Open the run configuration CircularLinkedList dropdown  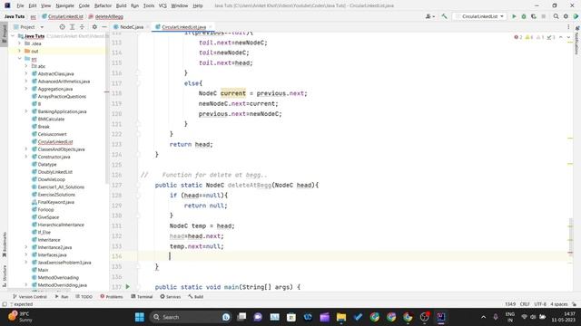click(480, 16)
